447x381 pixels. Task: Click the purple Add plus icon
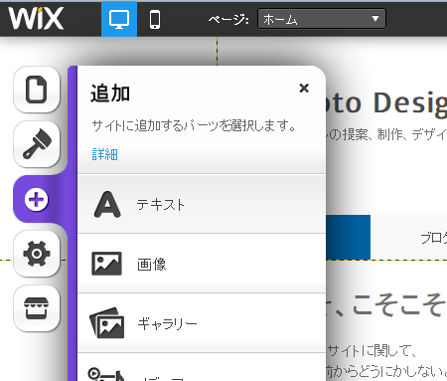pos(37,199)
